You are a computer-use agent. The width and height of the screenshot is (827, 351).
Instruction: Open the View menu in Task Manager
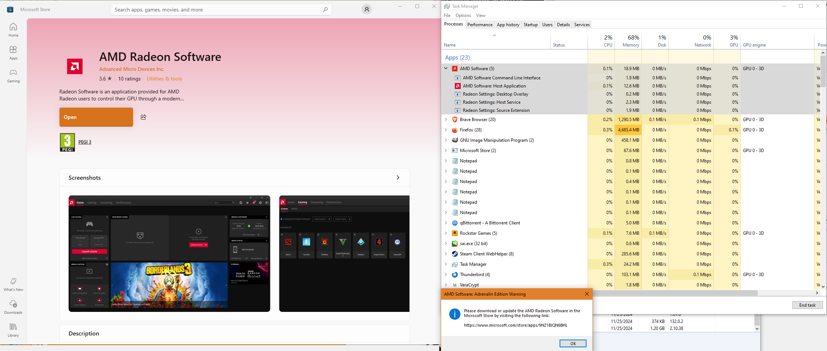tap(481, 16)
